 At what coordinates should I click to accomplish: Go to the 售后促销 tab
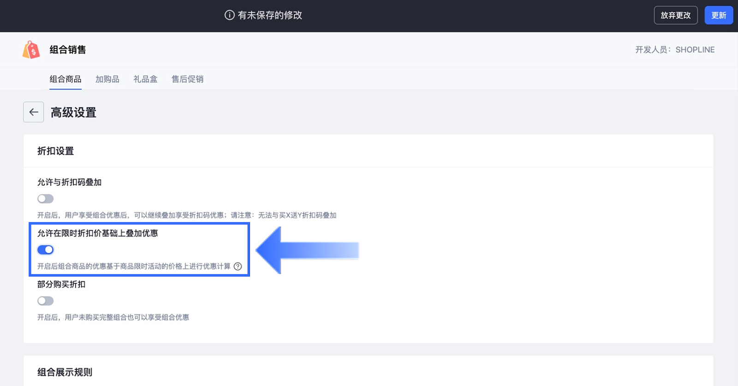[187, 79]
